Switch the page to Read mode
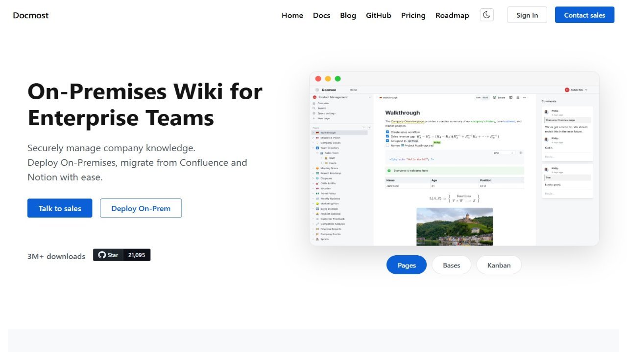The image size is (627, 352). coord(485,98)
